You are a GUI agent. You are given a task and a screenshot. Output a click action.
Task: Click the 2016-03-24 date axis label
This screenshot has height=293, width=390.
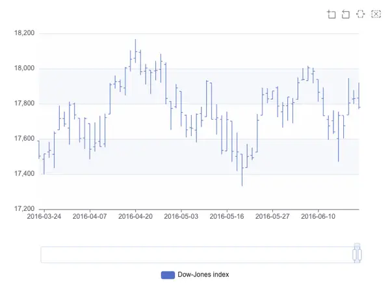[x=44, y=216]
